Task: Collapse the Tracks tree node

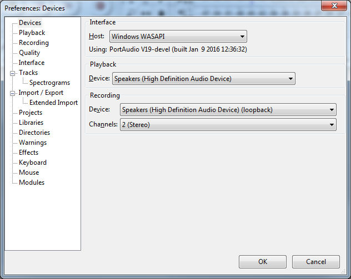Action: tap(13, 73)
